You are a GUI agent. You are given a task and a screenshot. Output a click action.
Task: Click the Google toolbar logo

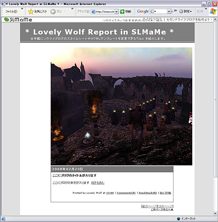tap(143, 11)
